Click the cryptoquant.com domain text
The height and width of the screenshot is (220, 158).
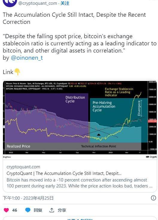click(x=23, y=167)
